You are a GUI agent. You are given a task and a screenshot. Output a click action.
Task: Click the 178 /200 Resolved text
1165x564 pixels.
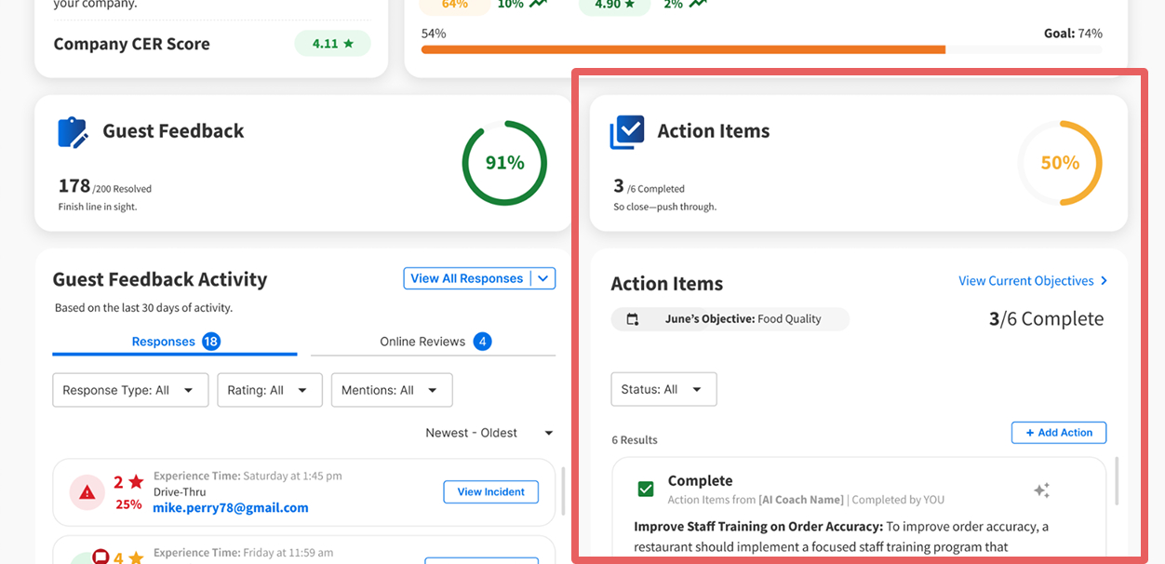click(105, 186)
